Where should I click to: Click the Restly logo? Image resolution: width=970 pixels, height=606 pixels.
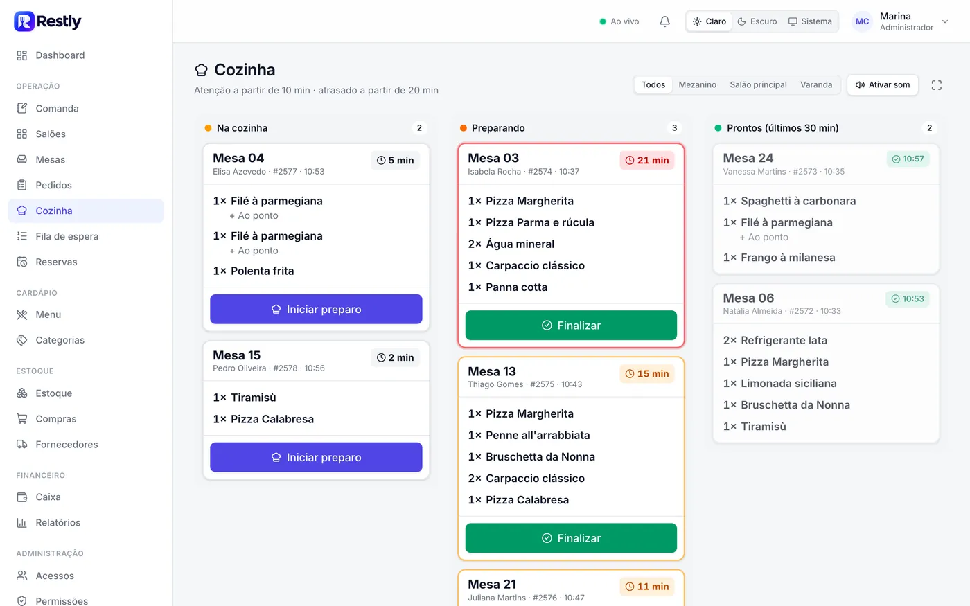[48, 21]
